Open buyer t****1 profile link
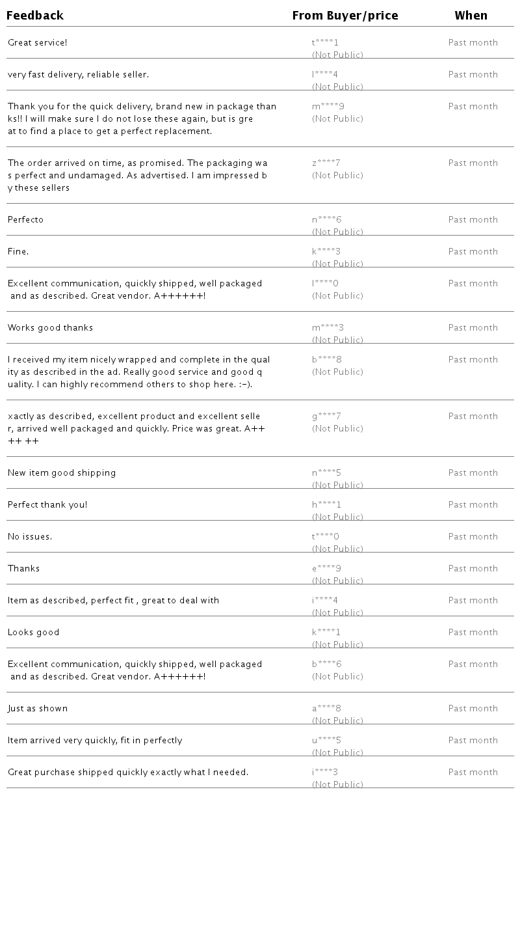Viewport: 520px width, 945px height. pos(325,43)
